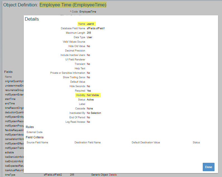
Task: Click the Not Visible visibility value
Action: (93, 95)
